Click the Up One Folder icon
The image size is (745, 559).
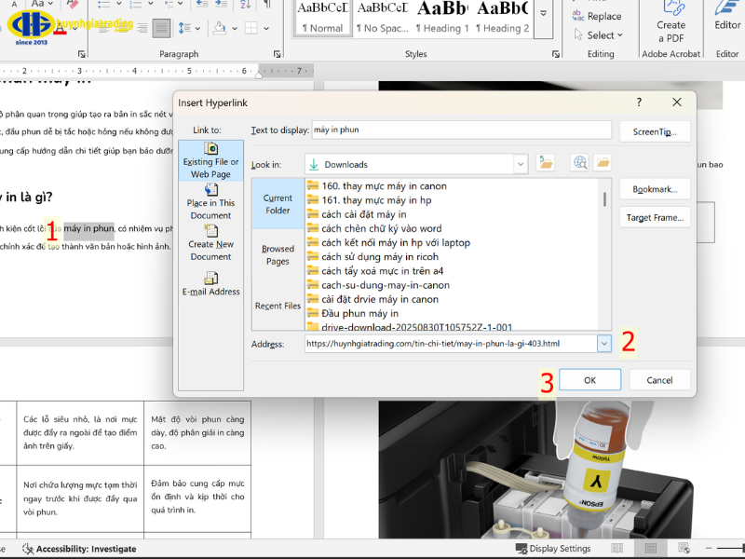546,164
